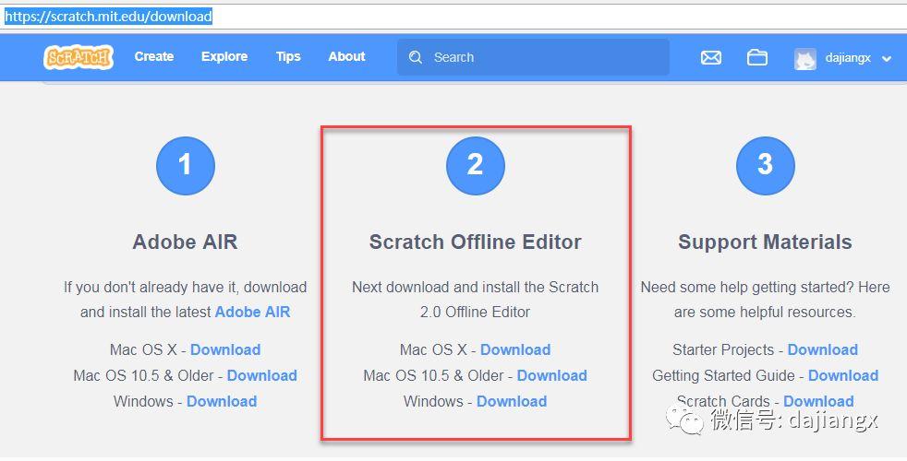This screenshot has height=461, width=907.
Task: Download the Scratch Cards
Action: tap(818, 401)
